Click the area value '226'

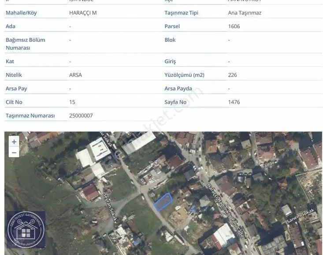[232, 75]
